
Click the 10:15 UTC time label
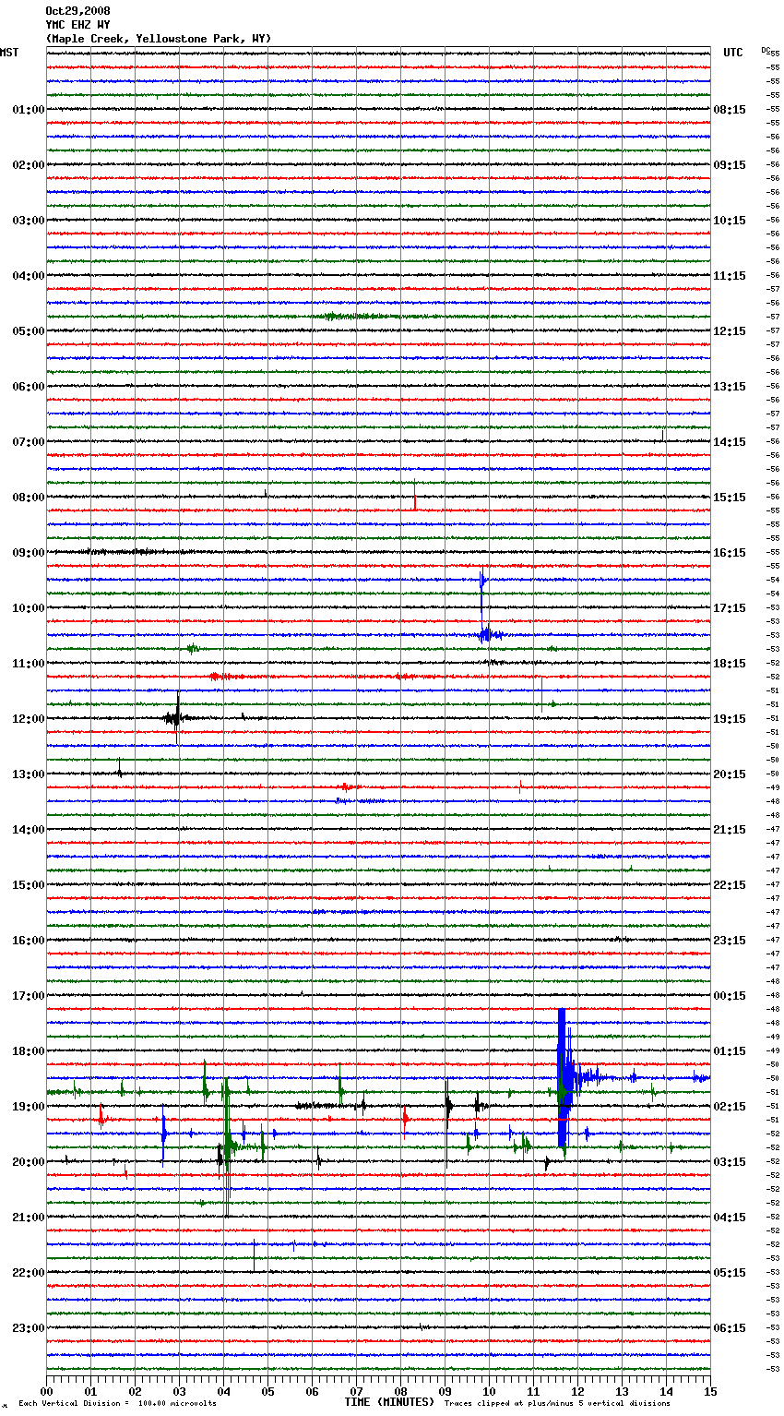tap(730, 221)
